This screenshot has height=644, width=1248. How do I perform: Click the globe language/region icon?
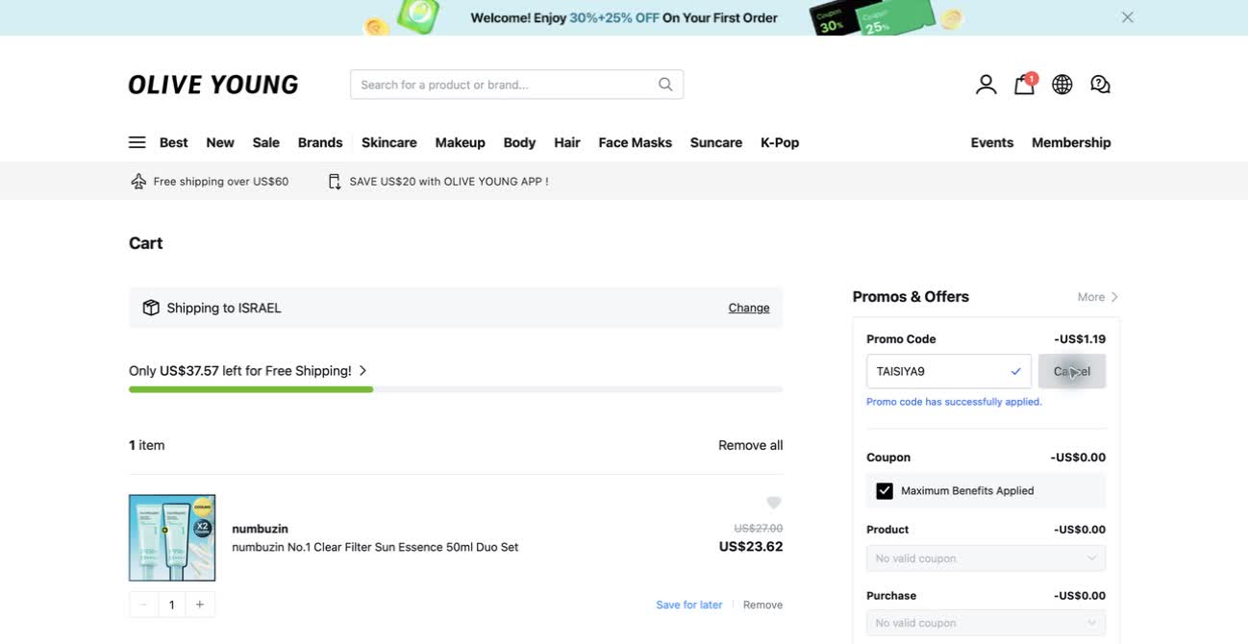(x=1062, y=85)
